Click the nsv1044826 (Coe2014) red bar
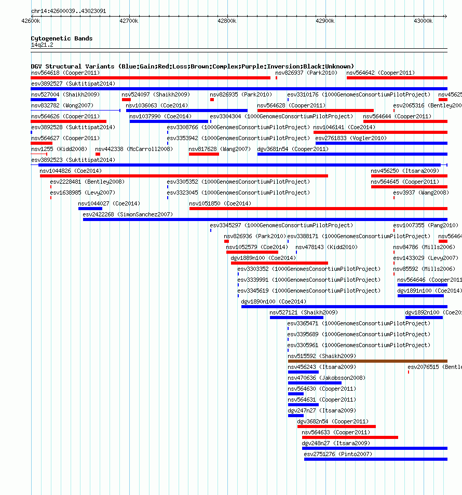This screenshot has height=495, width=462. [x=184, y=176]
